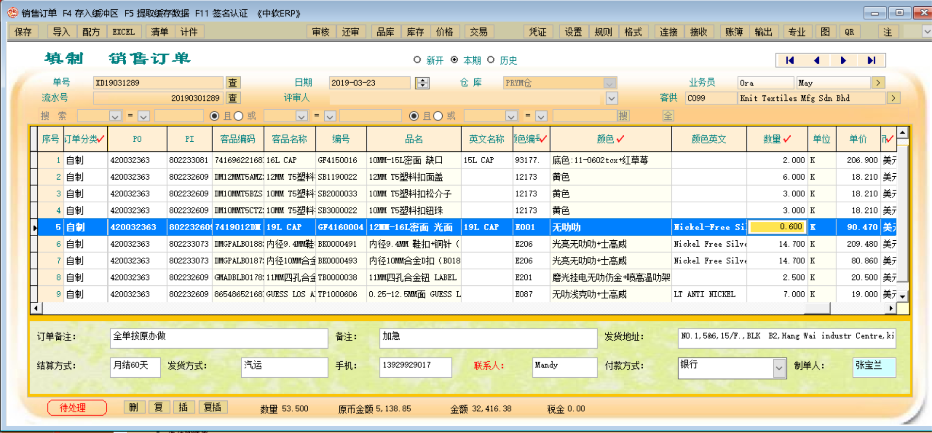The width and height of the screenshot is (932, 433).
Task: Click the date spinner beside 2019-03-23
Action: [x=422, y=83]
